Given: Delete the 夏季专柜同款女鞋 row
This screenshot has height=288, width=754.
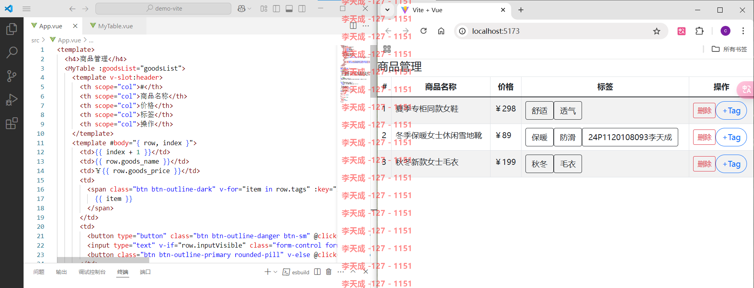Looking at the screenshot, I should click(x=704, y=111).
